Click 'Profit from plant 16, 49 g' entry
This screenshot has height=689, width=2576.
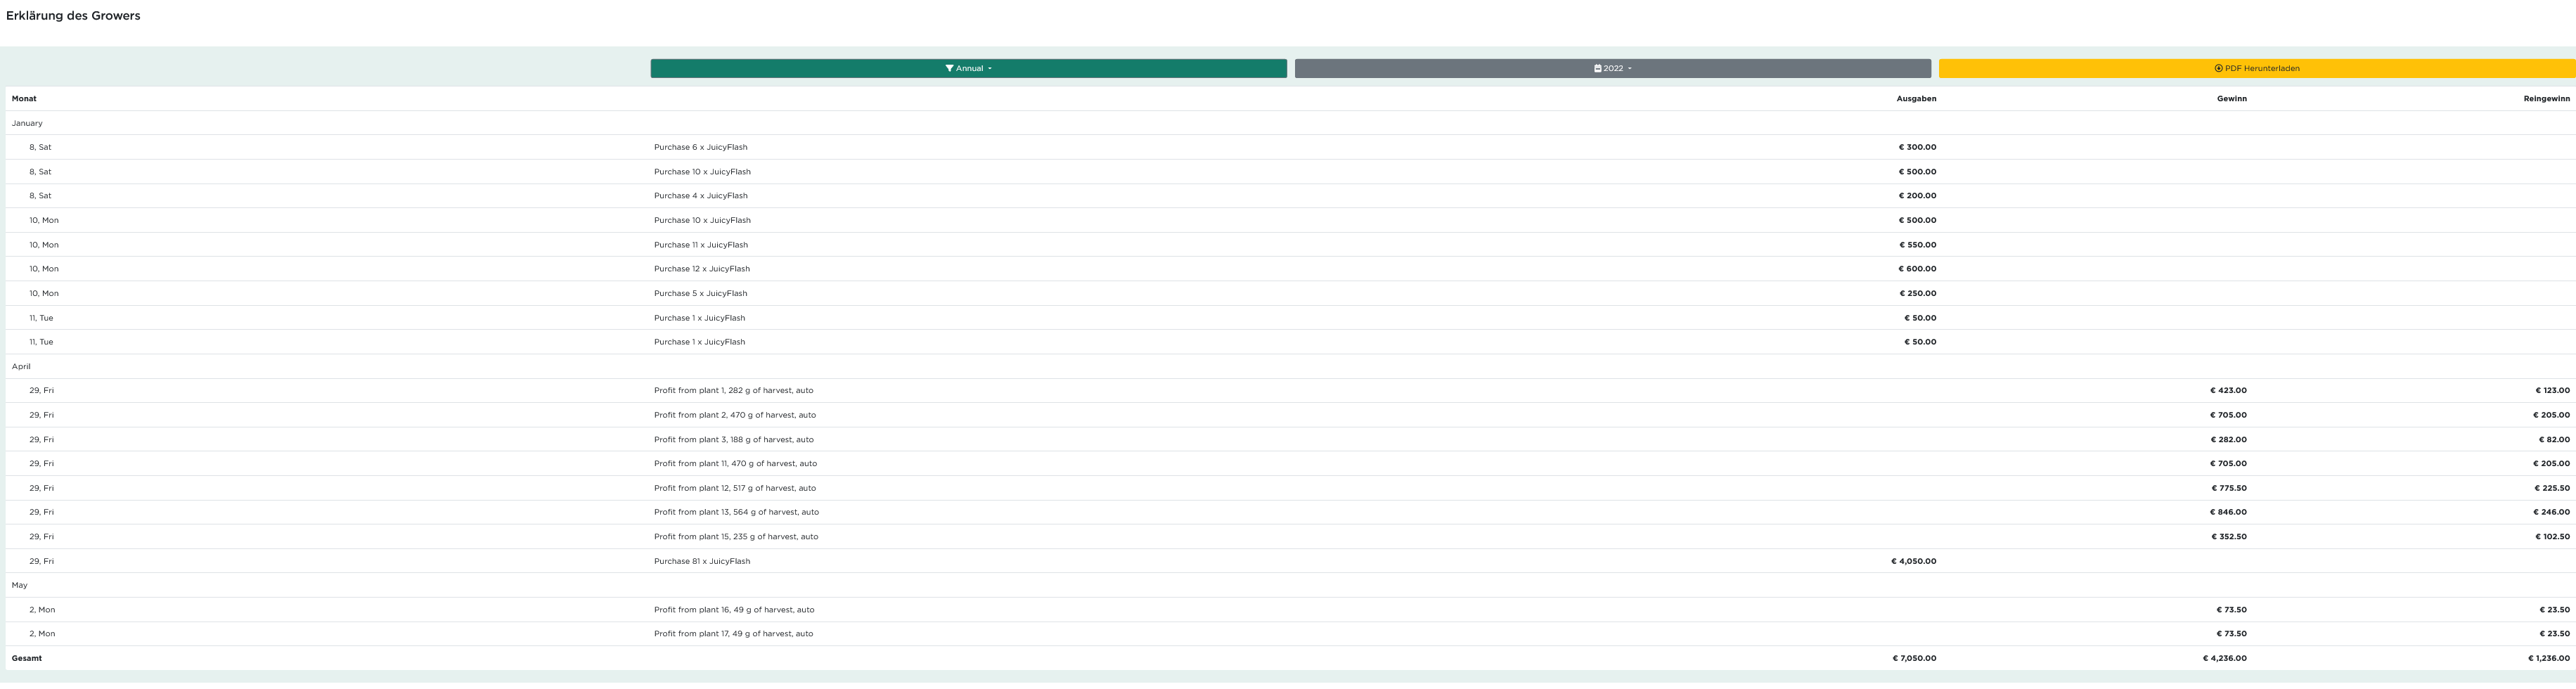pyautogui.click(x=734, y=610)
